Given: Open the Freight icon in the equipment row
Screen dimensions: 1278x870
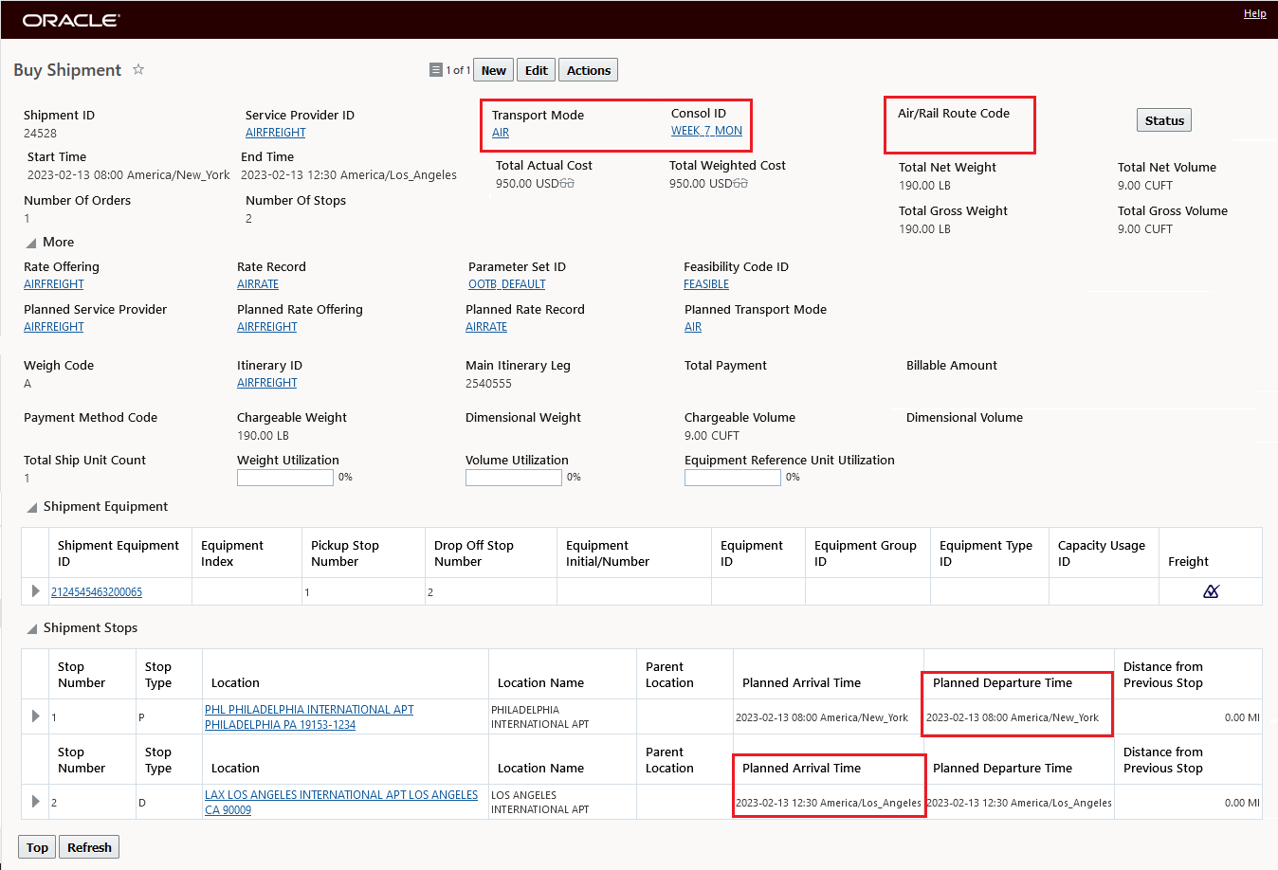Looking at the screenshot, I should (1211, 591).
